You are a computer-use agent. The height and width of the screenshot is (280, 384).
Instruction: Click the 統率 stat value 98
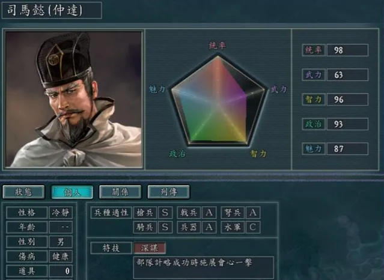click(347, 50)
